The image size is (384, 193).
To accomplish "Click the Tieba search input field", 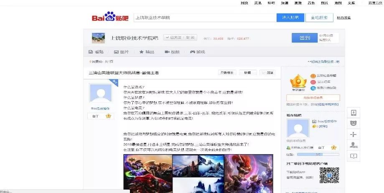I will click(205, 18).
